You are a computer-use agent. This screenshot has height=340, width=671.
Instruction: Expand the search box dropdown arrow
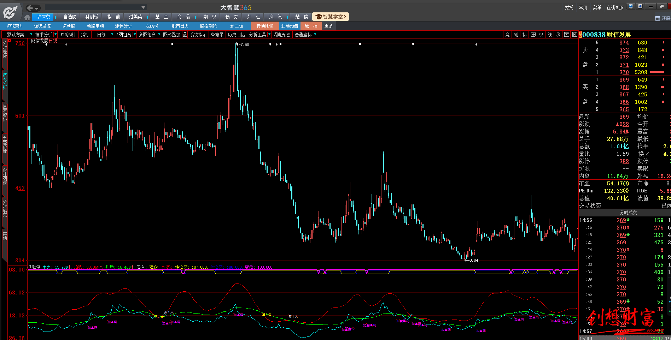click(143, 7)
